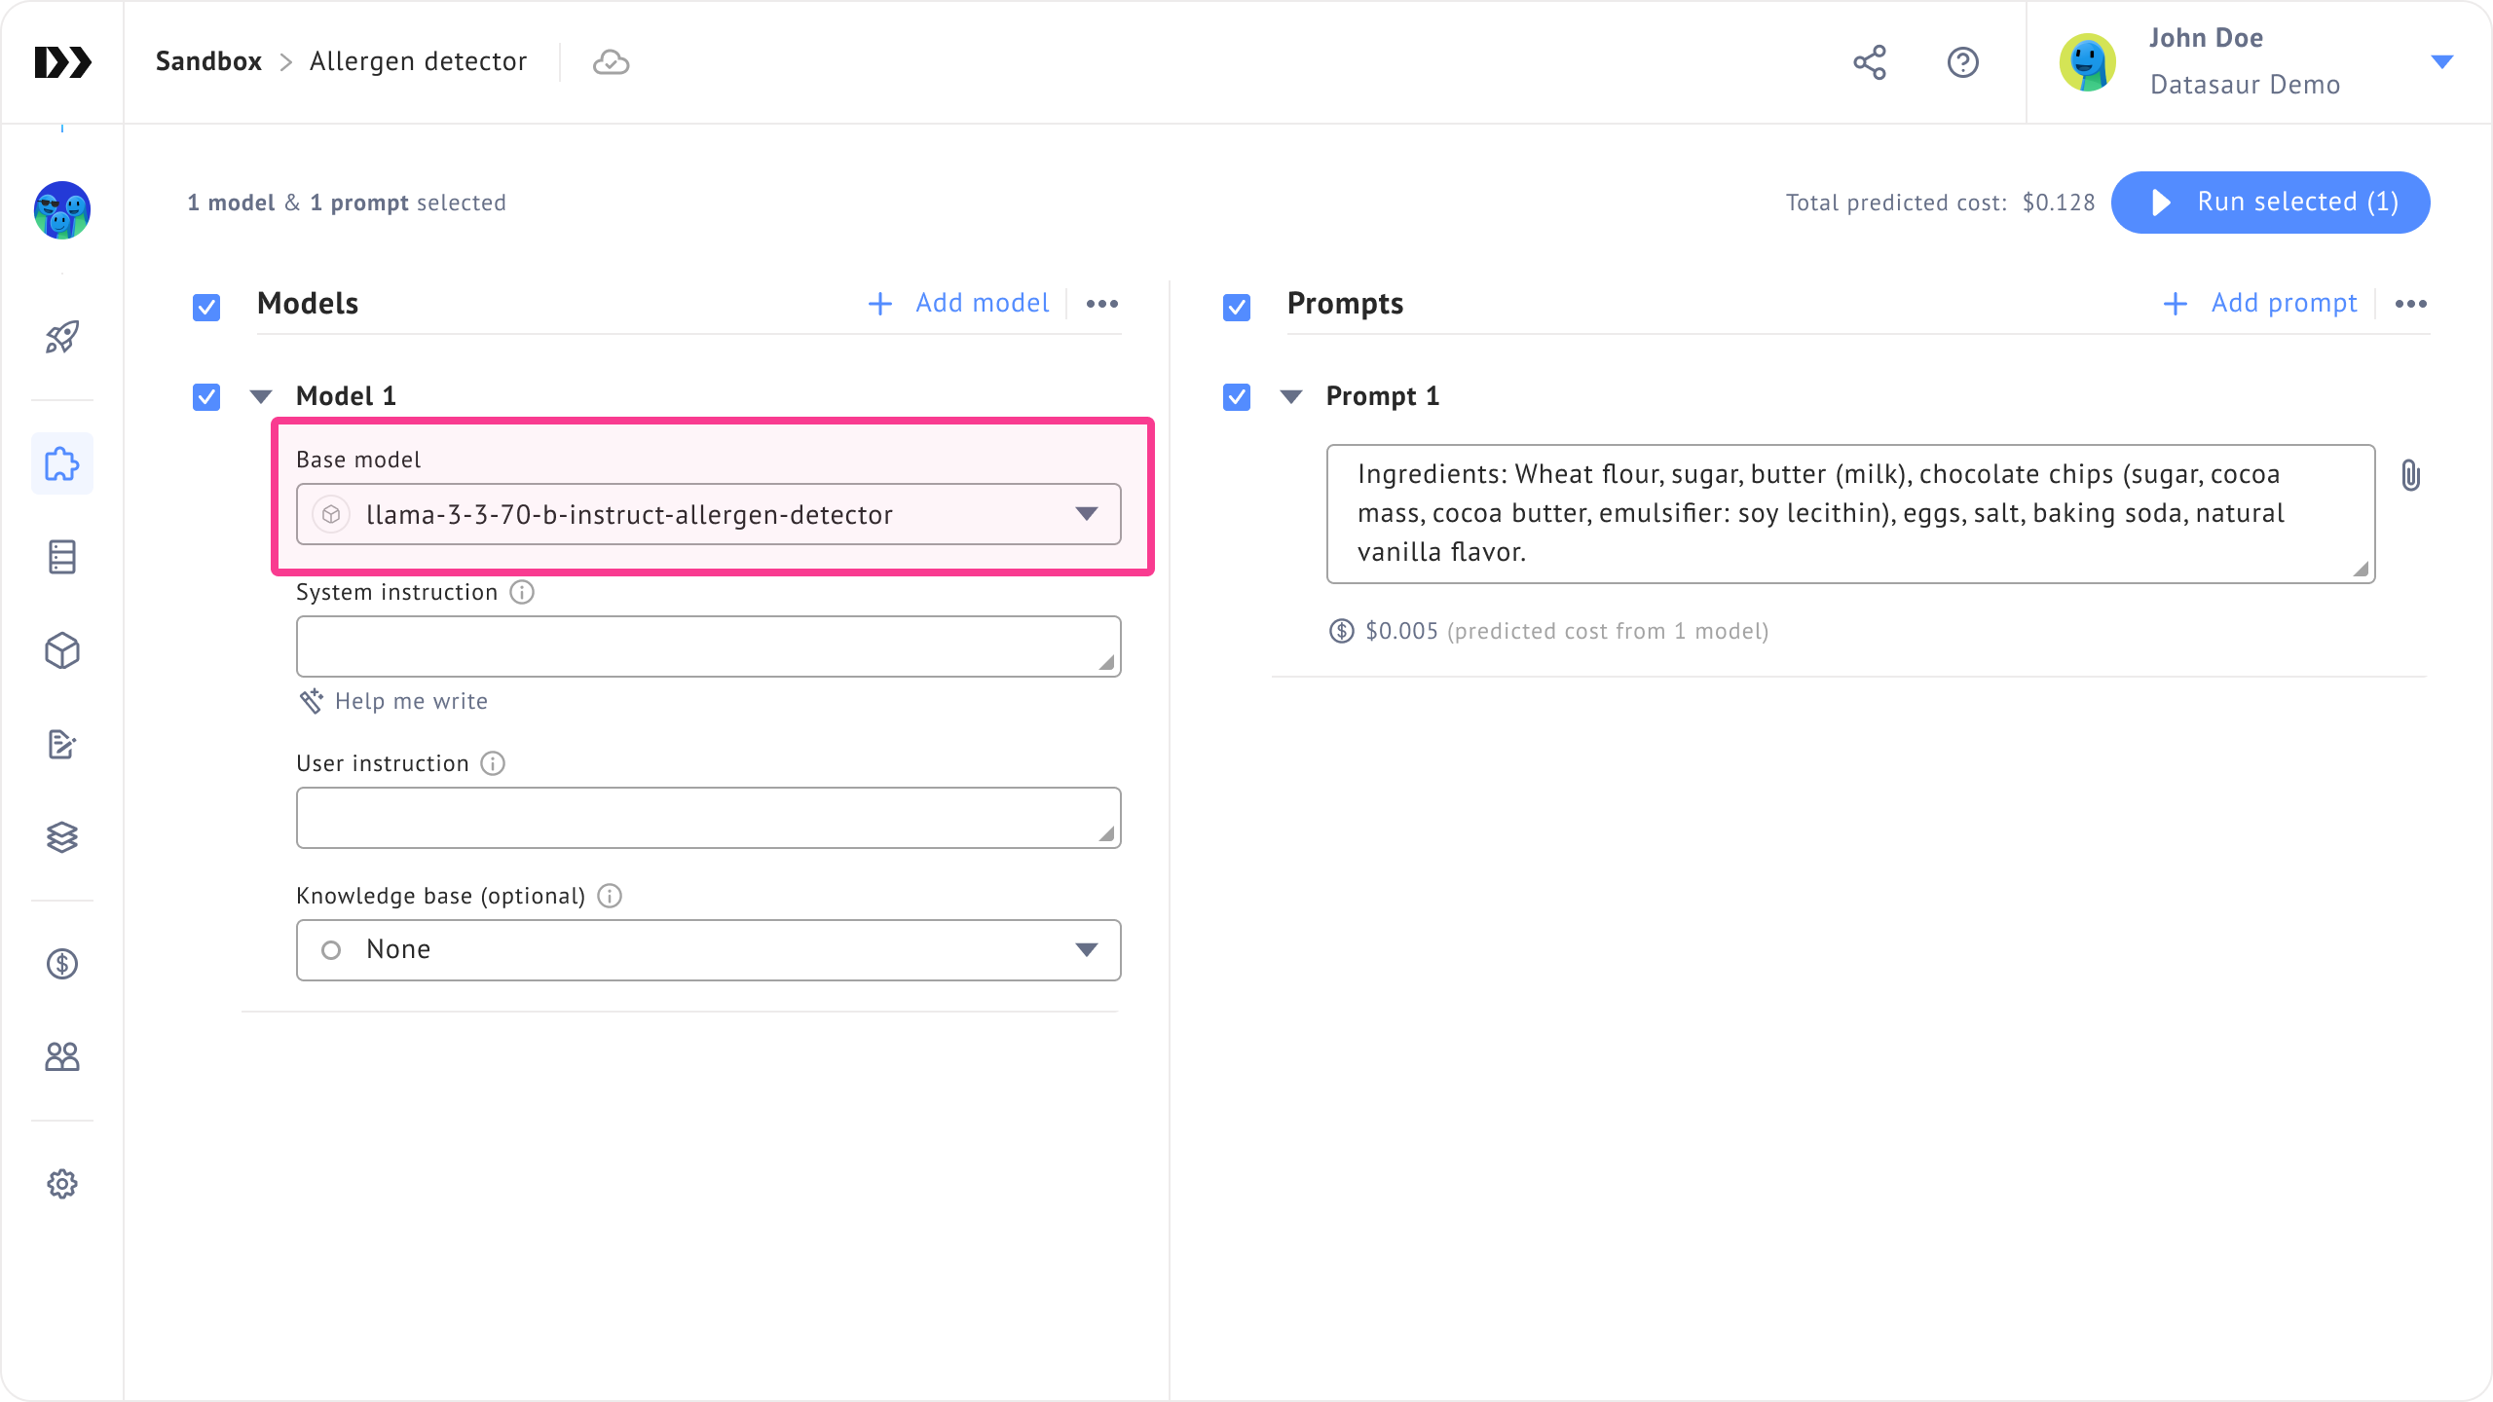Click Run selected button
Screen dimensions: 2493x1402
tap(2270, 203)
